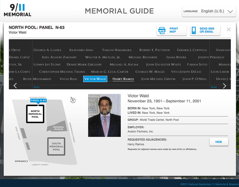This screenshot has width=239, height=187.
Task: Click South Memorial Pool on the map
Action: [56, 146]
